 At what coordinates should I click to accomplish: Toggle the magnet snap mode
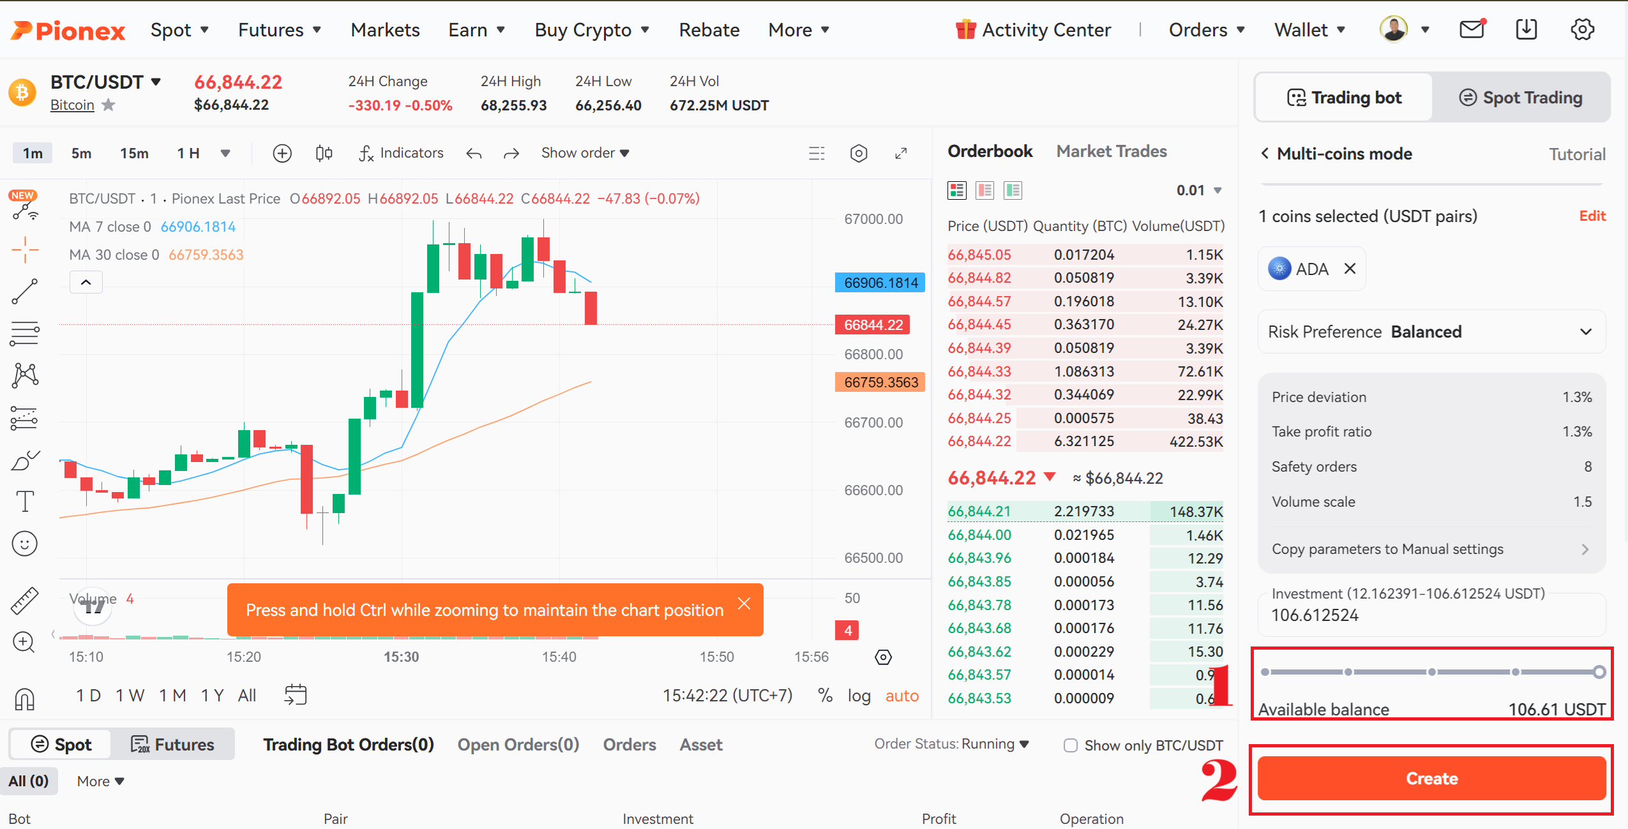click(24, 699)
